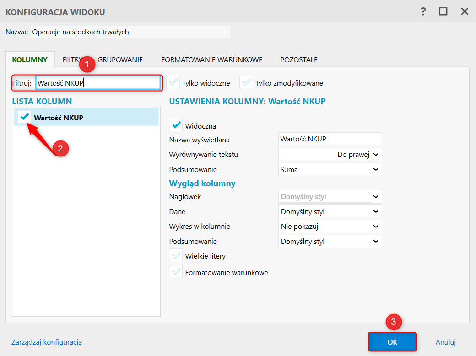
Task: Switch to the Pozostałe tab
Action: pyautogui.click(x=299, y=59)
